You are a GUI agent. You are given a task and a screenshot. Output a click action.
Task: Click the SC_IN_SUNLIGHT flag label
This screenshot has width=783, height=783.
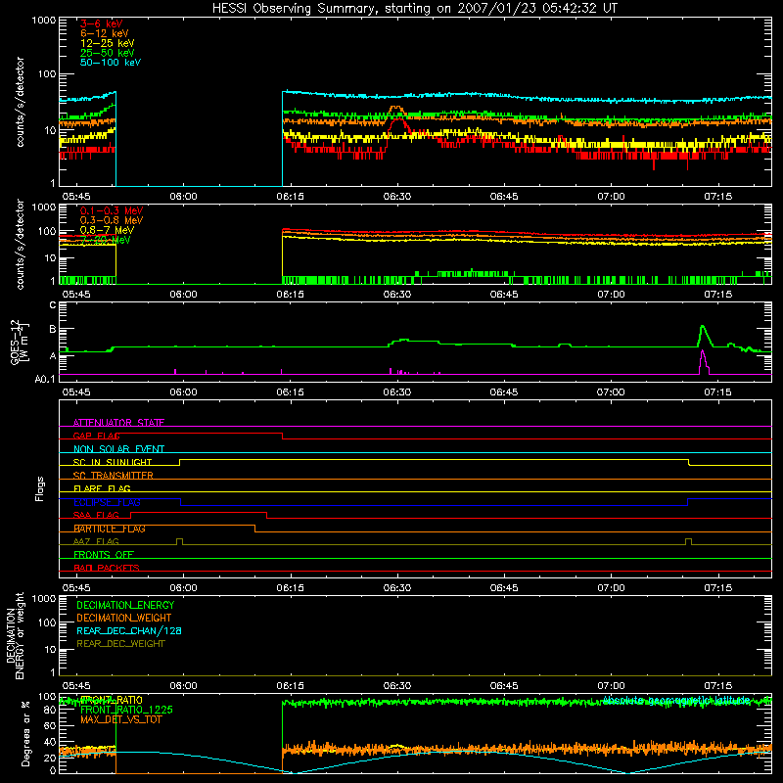click(x=113, y=462)
